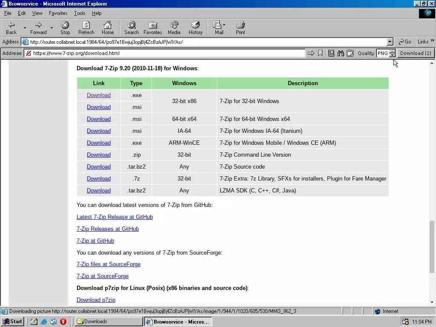
Task: Download the LZMA SDK .tar.bz2
Action: (x=99, y=191)
